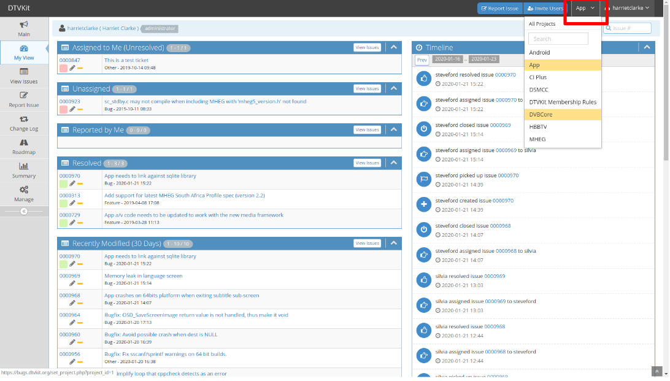This screenshot has height=381, width=670.
Task: Click the red status swatch for issue 0000923
Action: pos(63,109)
